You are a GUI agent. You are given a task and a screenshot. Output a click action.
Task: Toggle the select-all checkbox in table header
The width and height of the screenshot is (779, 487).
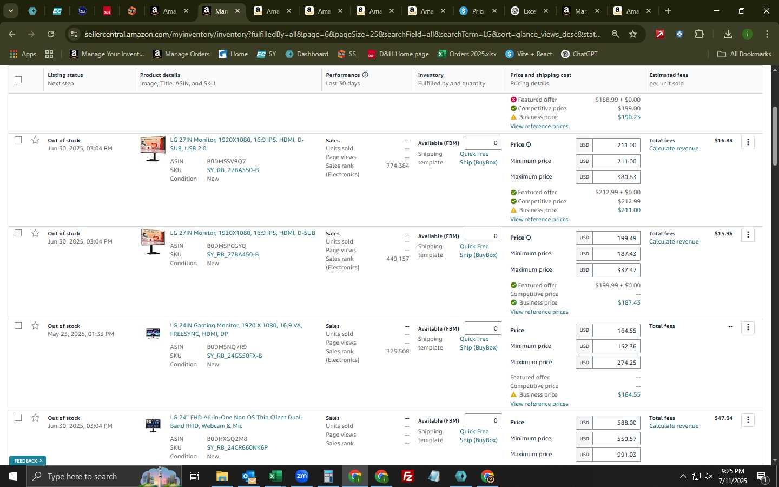(x=18, y=80)
